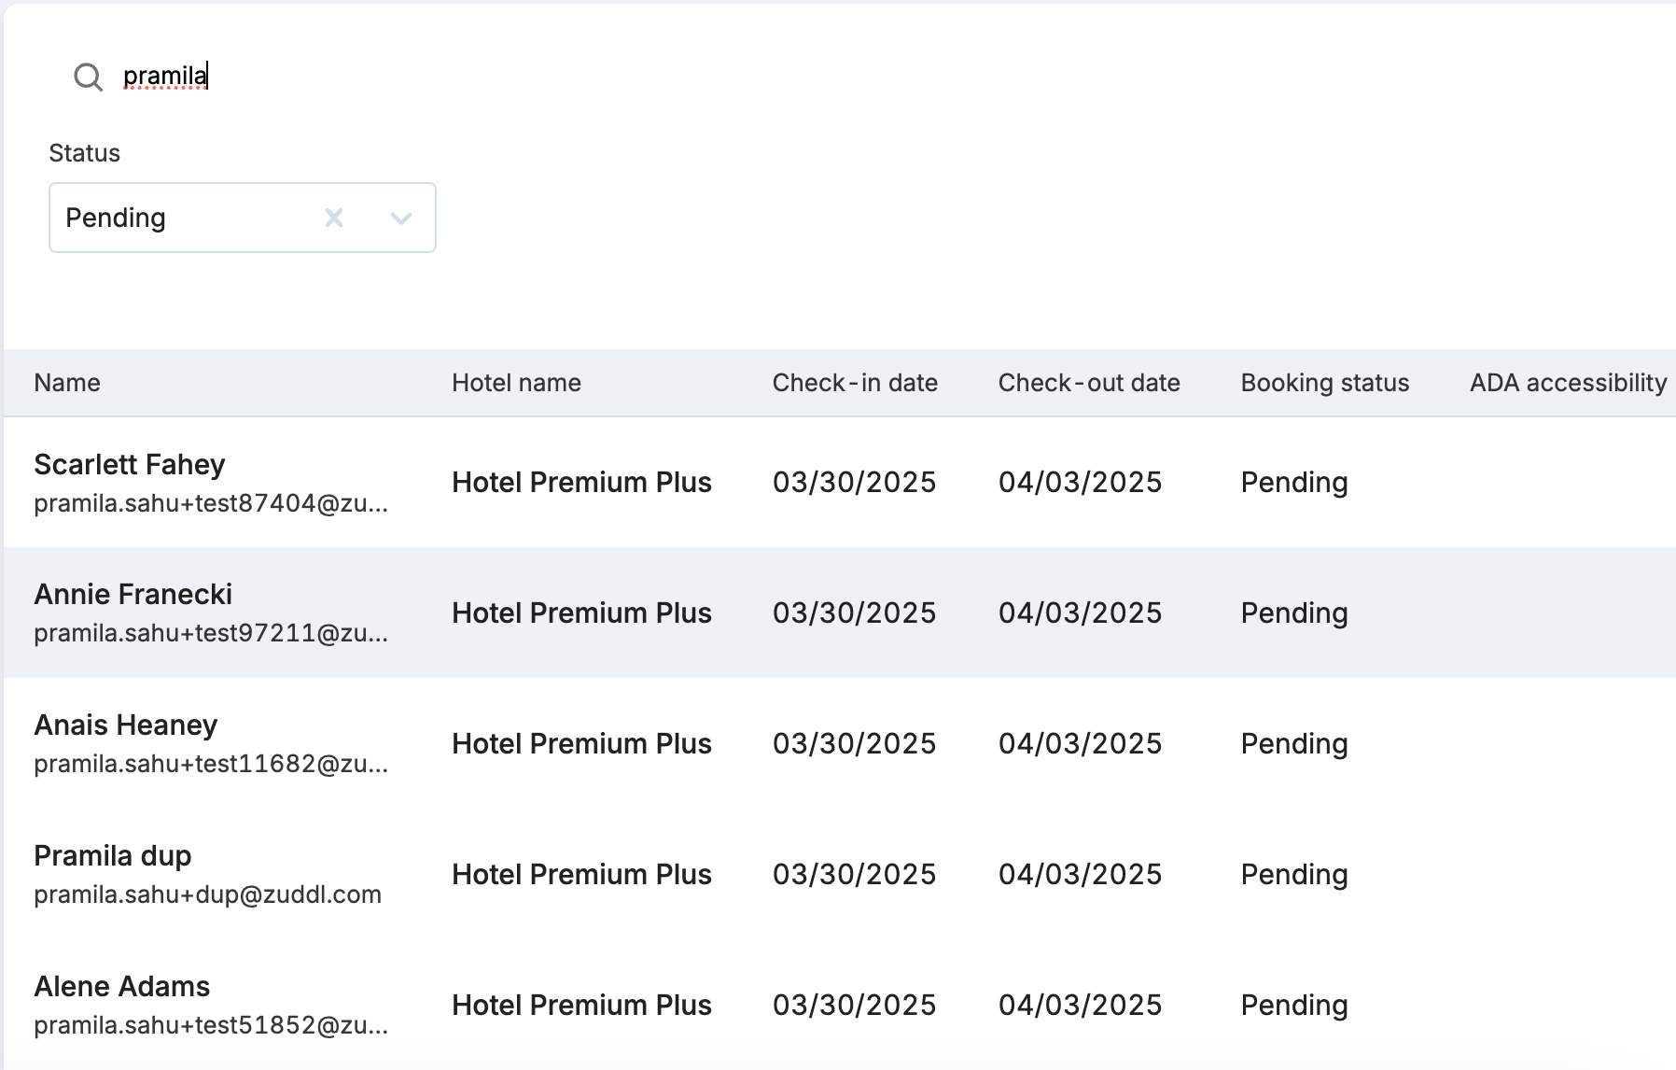1676x1070 pixels.
Task: Click the Check-in date column header
Action: pos(855,383)
